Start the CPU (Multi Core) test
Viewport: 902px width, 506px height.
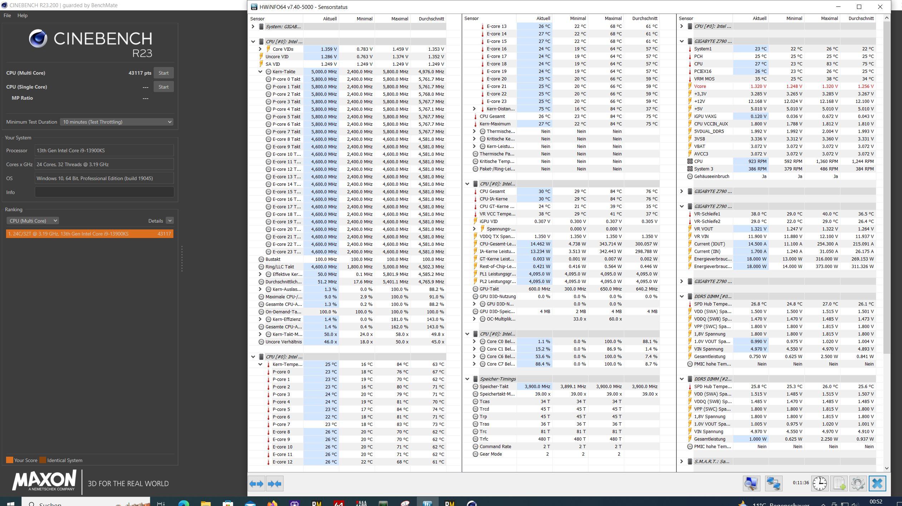coord(163,73)
